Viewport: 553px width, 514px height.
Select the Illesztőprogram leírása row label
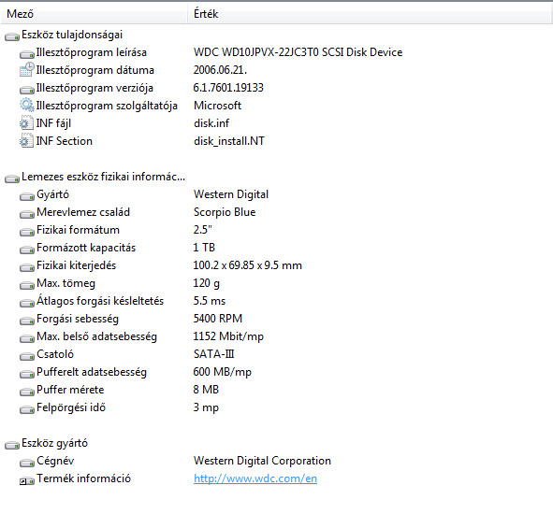pos(92,52)
